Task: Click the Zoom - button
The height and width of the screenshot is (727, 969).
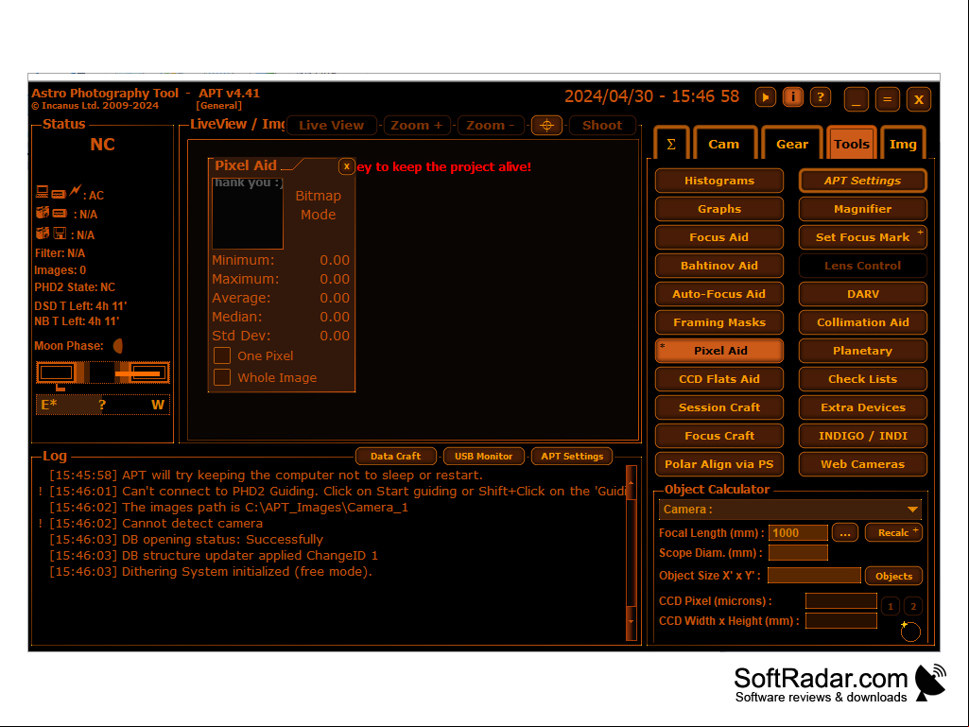Action: coord(491,126)
